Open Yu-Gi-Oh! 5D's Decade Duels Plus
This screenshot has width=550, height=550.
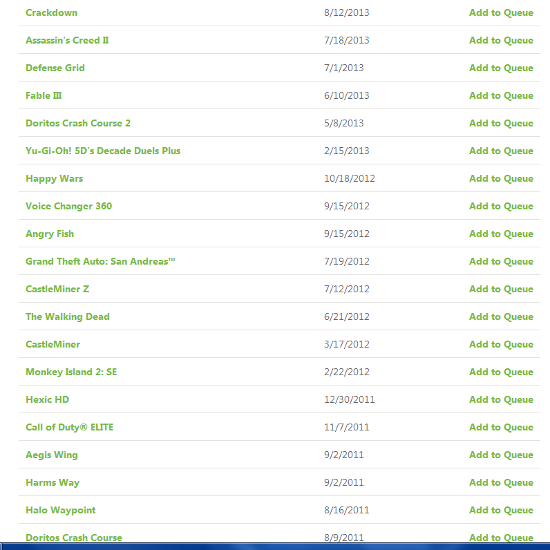pos(103,151)
